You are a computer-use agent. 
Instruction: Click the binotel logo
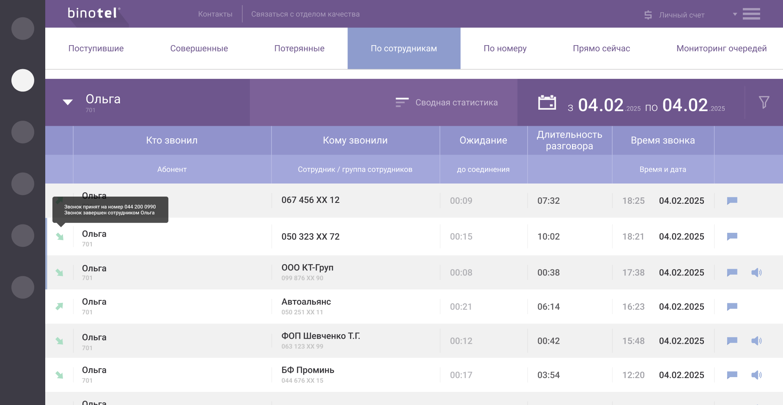click(x=94, y=13)
